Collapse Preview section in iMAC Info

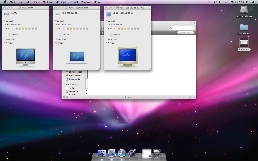(x=4, y=43)
